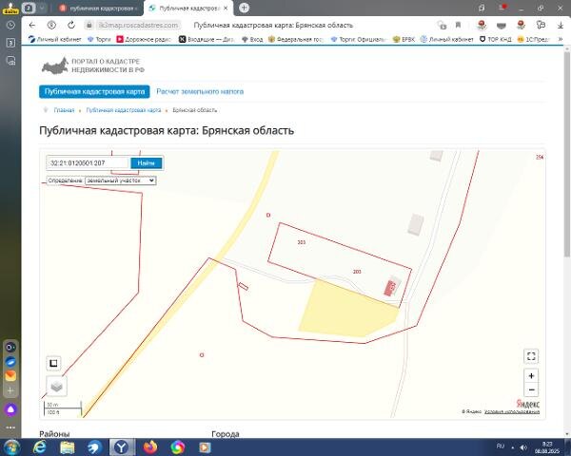Open a new tab with plus button
Viewport: 571px width, 456px height.
pos(244,8)
